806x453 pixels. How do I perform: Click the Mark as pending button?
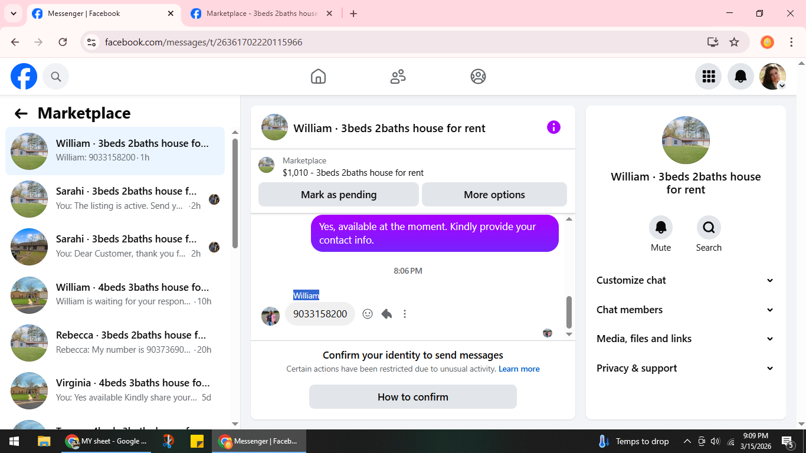[339, 195]
